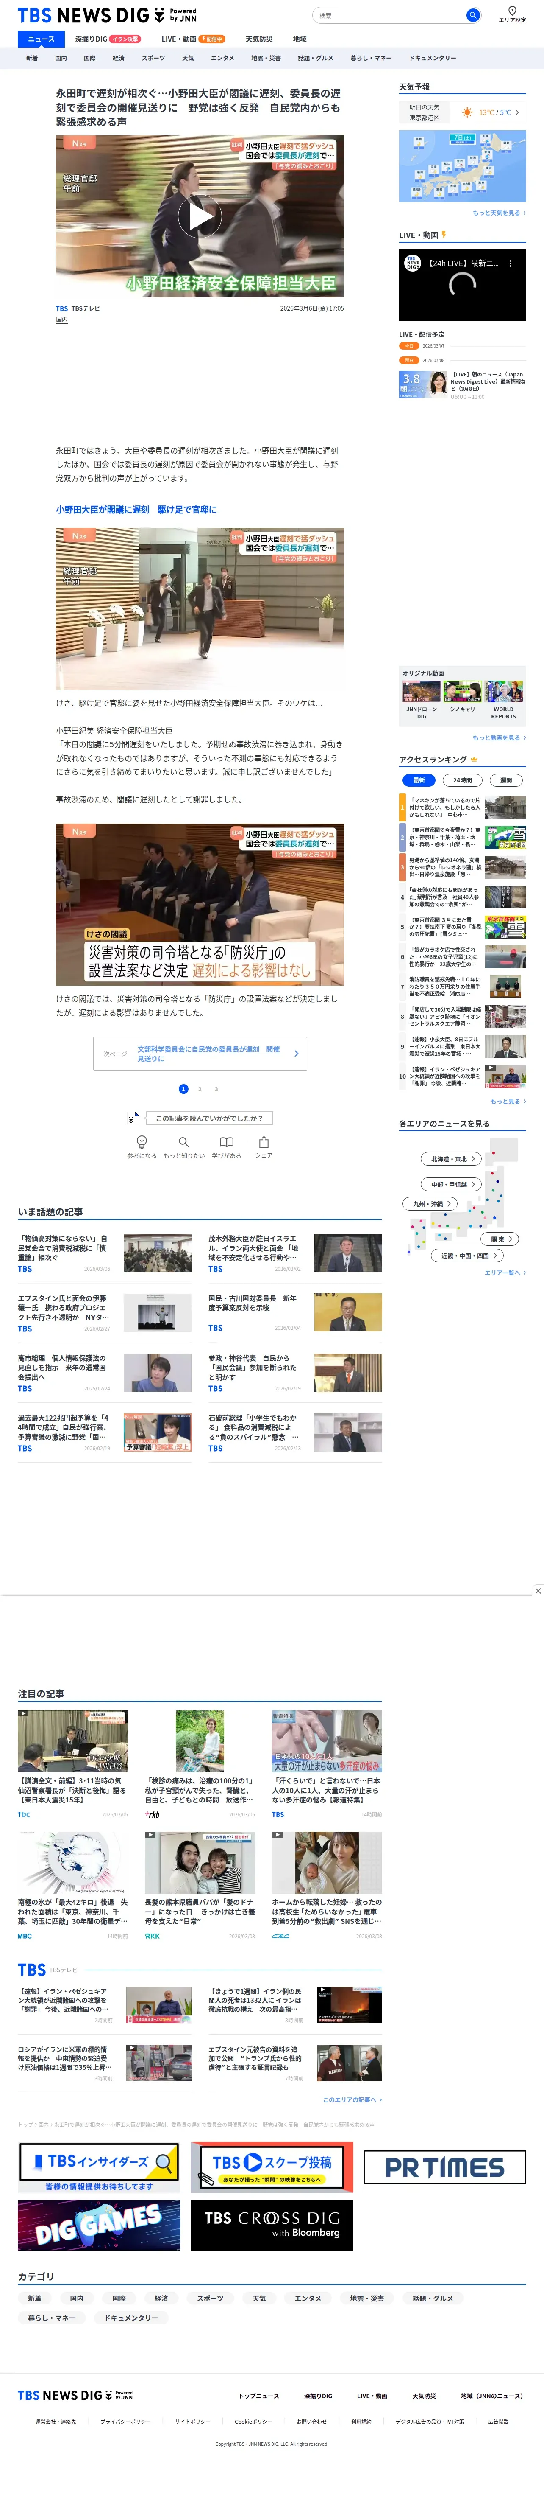The image size is (544, 2503).
Task: Open the TBS CROSS DIG with Bloomberg banner
Action: click(272, 2225)
